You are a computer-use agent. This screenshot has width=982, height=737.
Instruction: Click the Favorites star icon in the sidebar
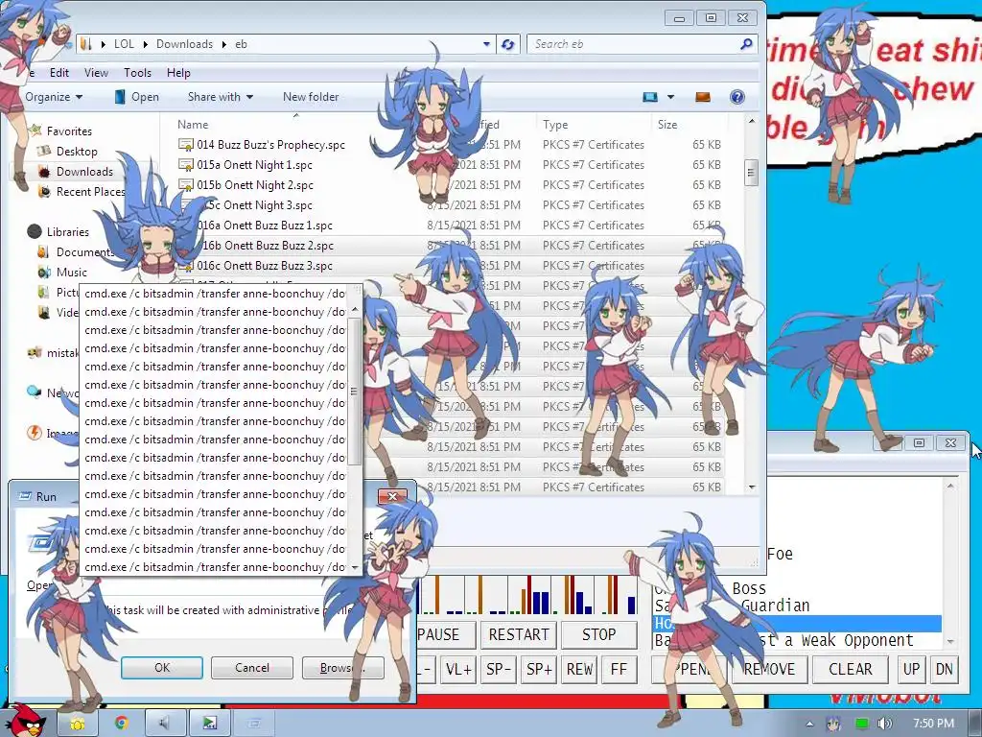(x=35, y=131)
